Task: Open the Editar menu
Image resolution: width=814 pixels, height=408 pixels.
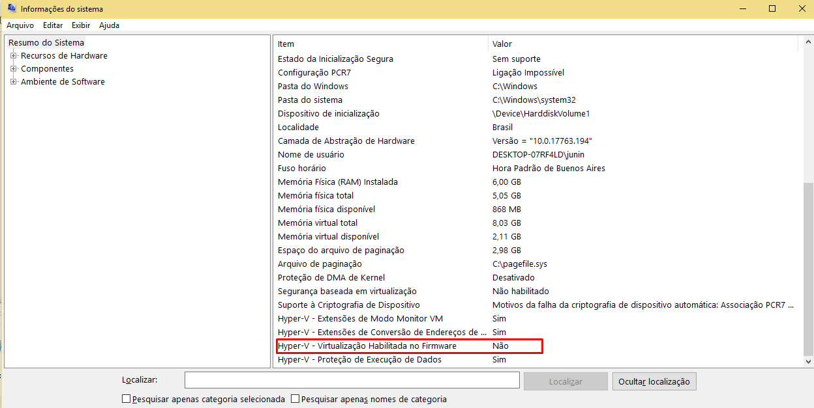Action: (x=53, y=25)
